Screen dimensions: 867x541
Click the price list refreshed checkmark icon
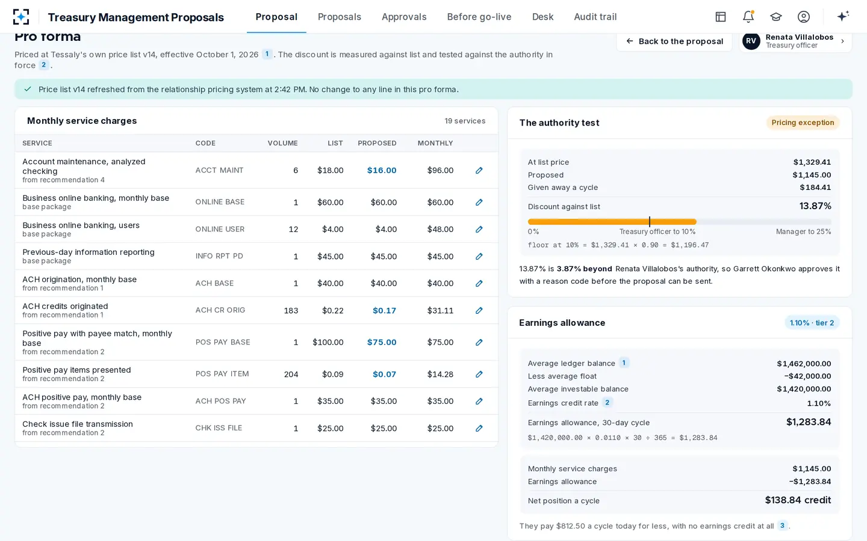pos(27,89)
